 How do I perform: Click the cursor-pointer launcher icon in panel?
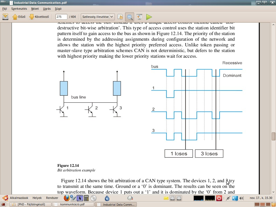coord(80,198)
